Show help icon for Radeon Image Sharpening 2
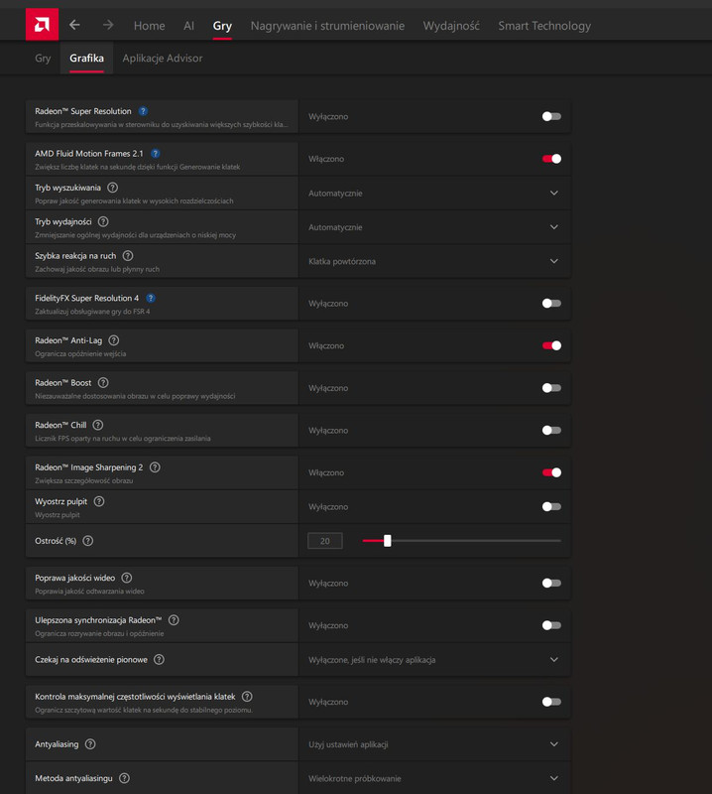This screenshot has width=712, height=794. (155, 467)
